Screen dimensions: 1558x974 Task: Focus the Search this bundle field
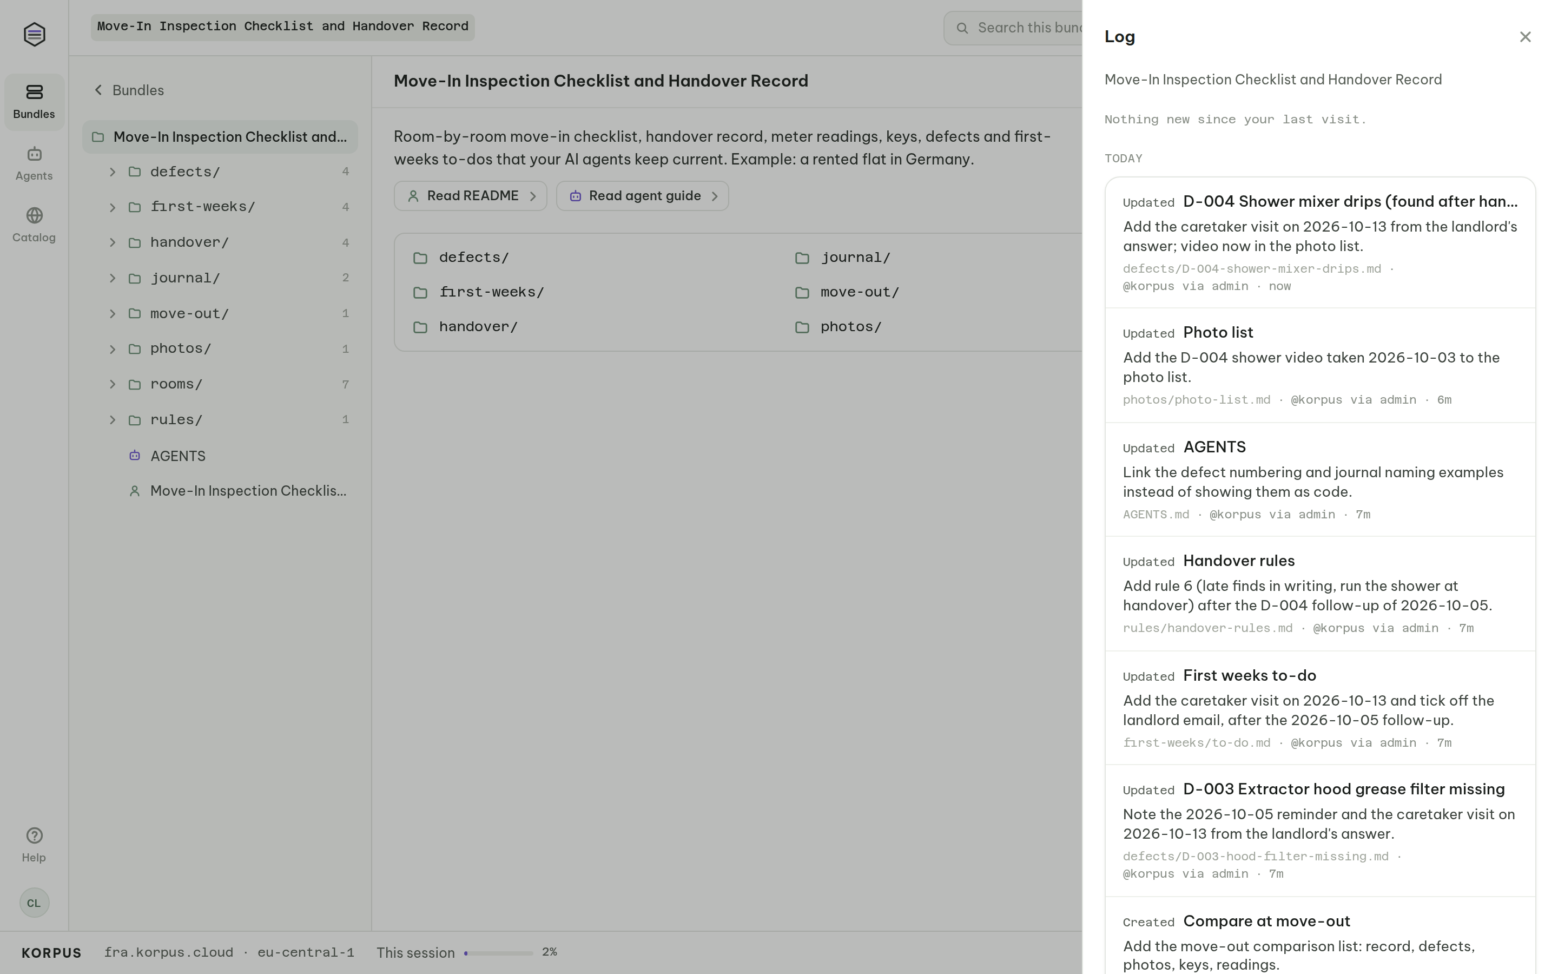(1013, 28)
